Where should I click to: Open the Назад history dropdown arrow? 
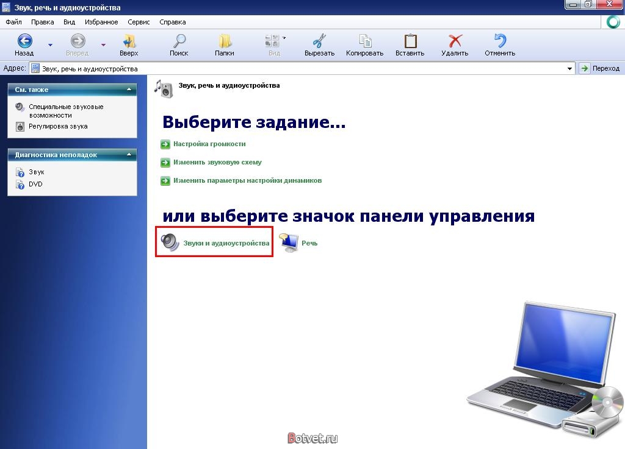point(50,45)
